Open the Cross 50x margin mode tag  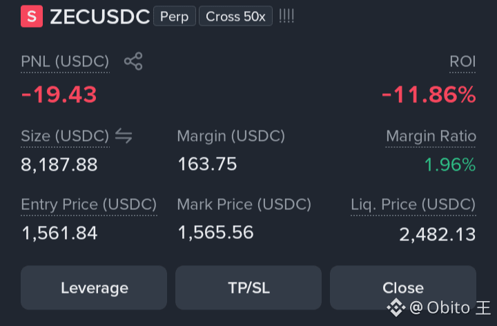tap(235, 17)
